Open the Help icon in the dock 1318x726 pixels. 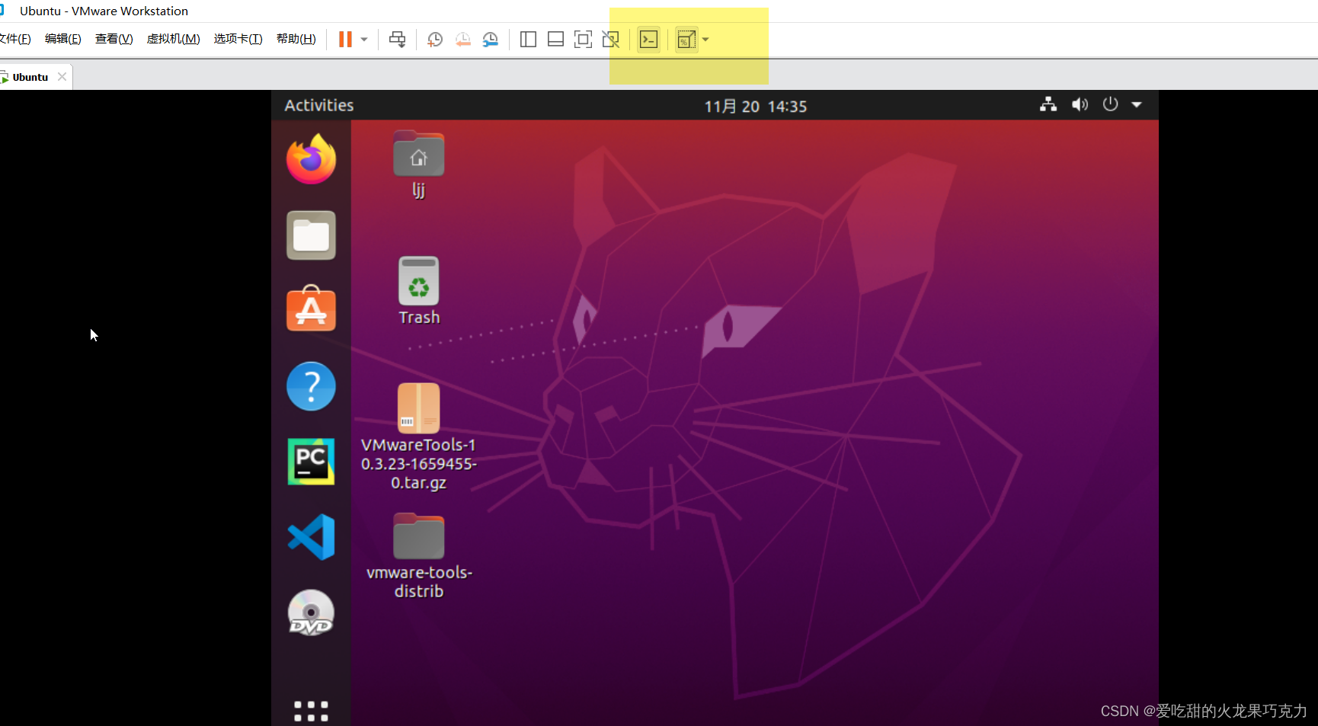(311, 386)
